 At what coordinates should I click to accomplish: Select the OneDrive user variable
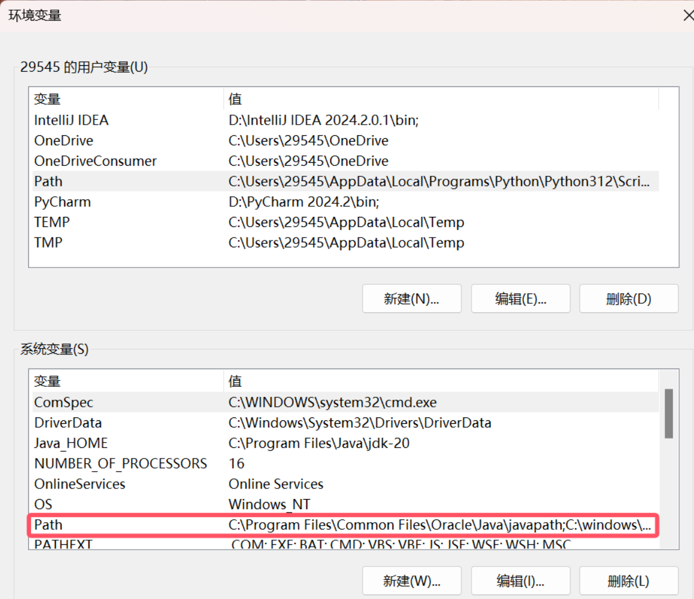64,140
